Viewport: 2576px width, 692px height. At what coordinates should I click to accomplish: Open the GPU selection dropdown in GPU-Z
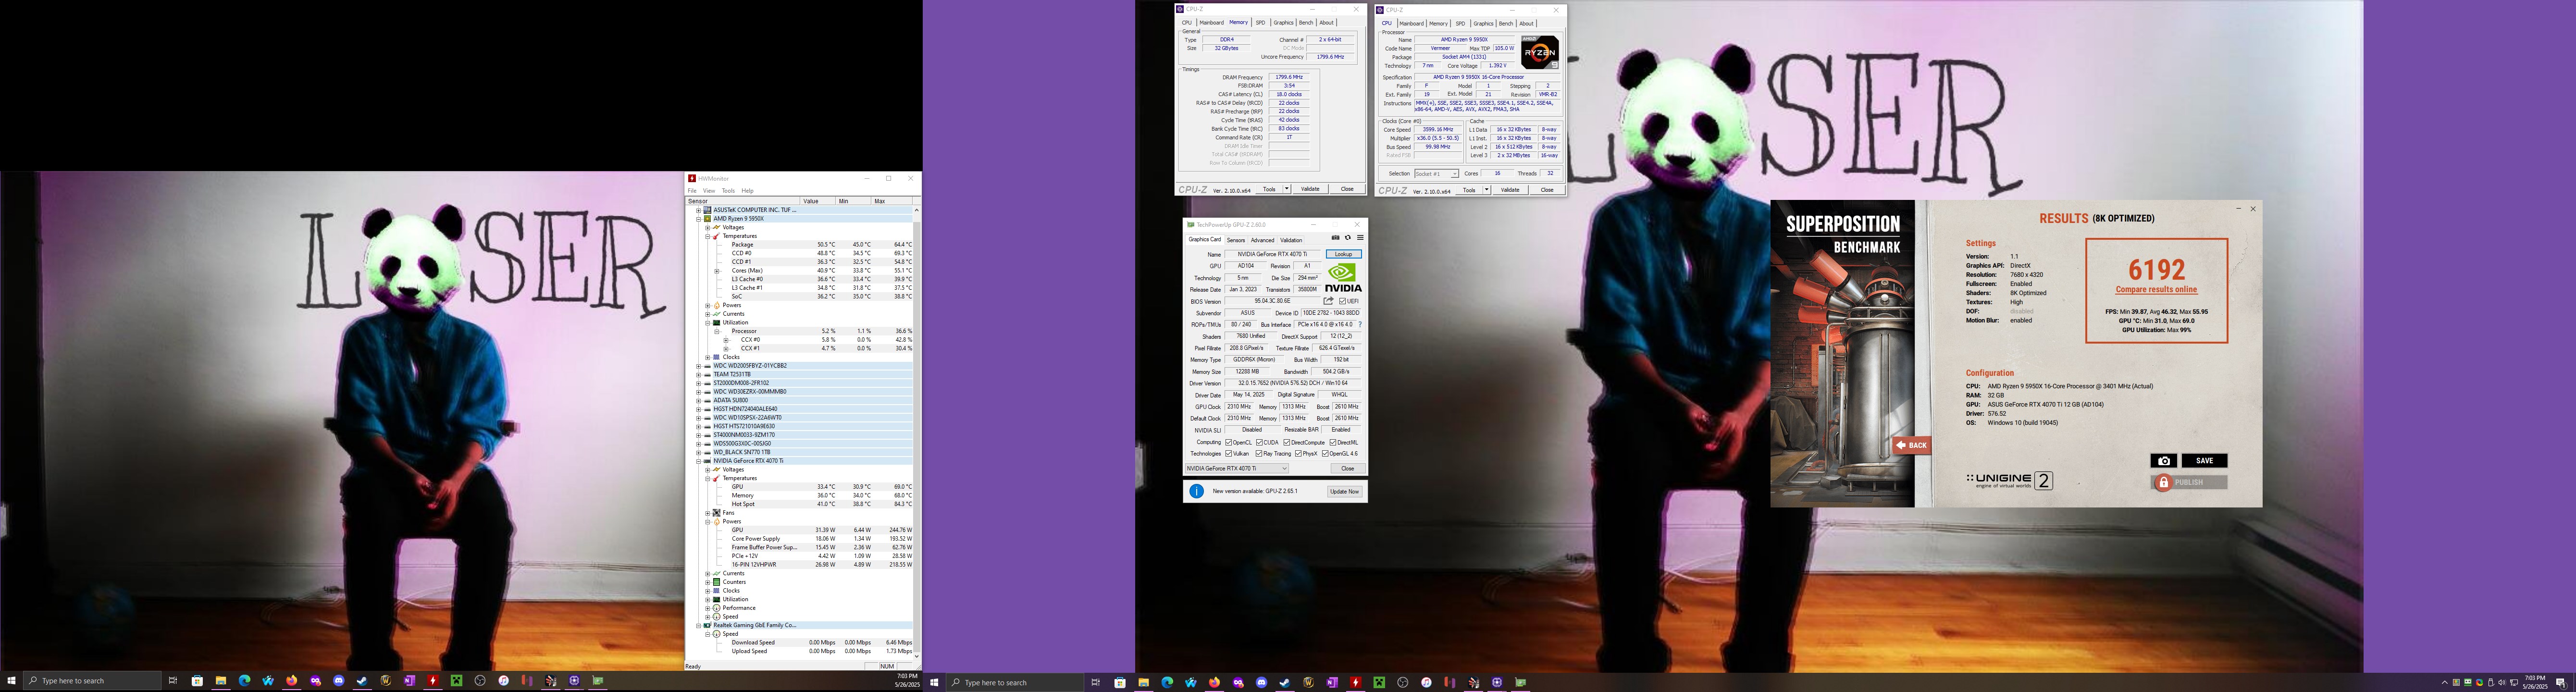(x=1237, y=468)
